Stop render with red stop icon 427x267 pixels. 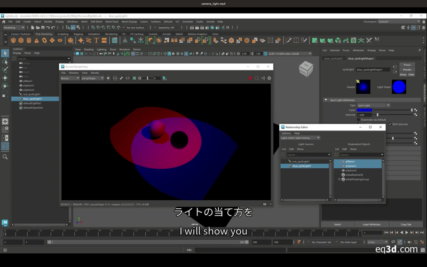250,78
